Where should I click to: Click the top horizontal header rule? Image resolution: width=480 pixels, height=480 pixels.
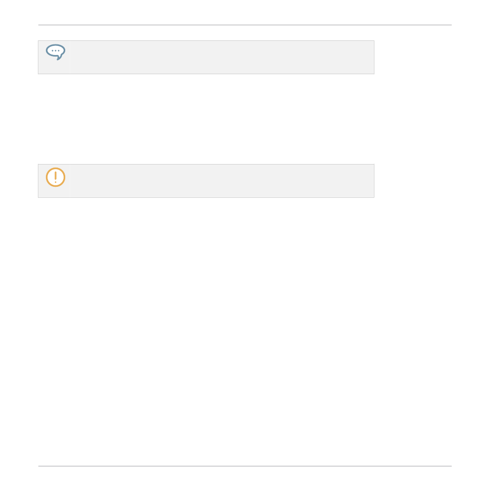[245, 25]
